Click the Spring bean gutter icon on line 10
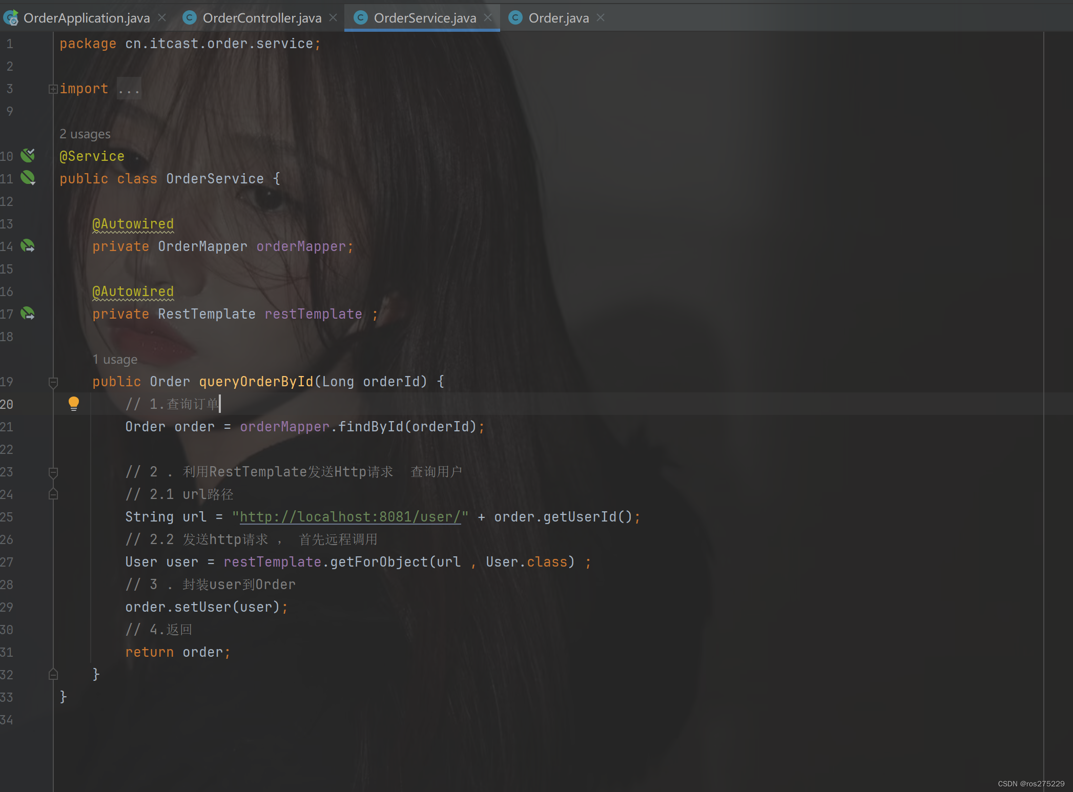This screenshot has height=792, width=1073. [x=28, y=155]
